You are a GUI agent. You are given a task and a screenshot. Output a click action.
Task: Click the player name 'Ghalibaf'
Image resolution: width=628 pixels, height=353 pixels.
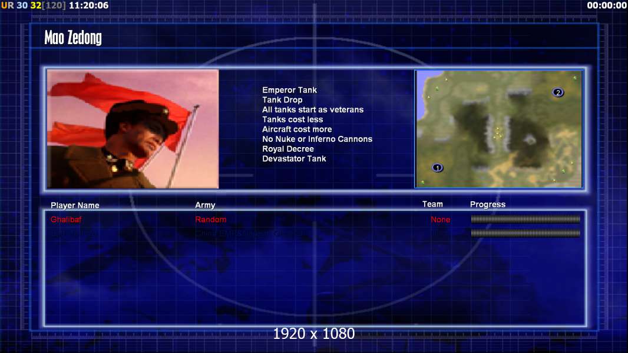click(66, 219)
